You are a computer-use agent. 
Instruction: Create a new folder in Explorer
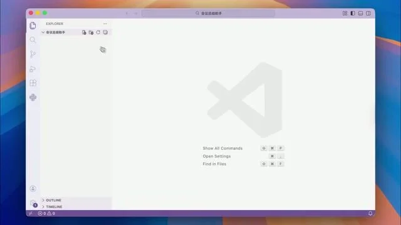(91, 32)
